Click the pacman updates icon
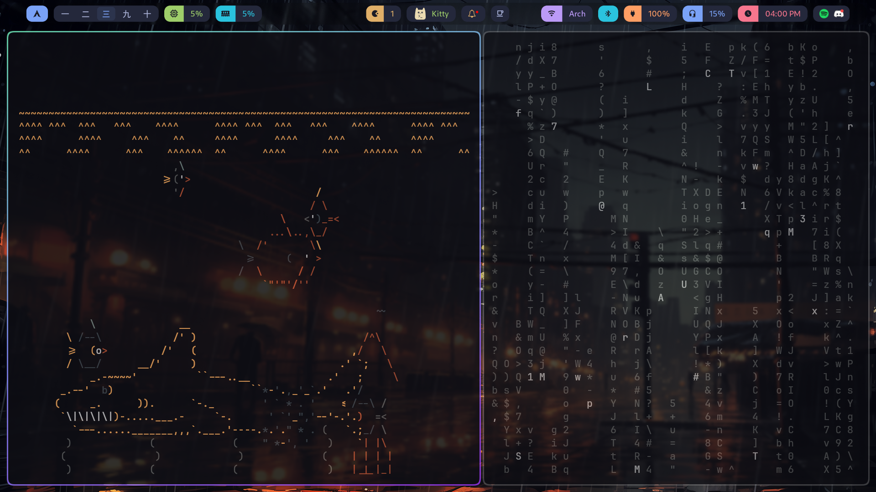876x492 pixels. tap(375, 14)
